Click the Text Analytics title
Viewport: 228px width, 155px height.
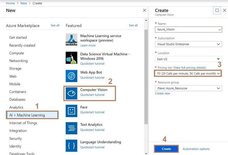pyautogui.click(x=91, y=125)
